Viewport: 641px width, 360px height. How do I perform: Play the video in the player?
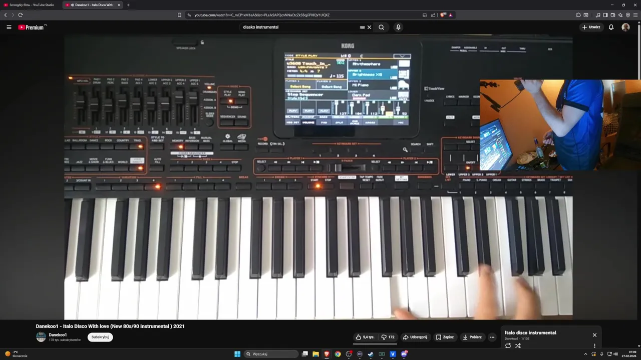click(318, 177)
